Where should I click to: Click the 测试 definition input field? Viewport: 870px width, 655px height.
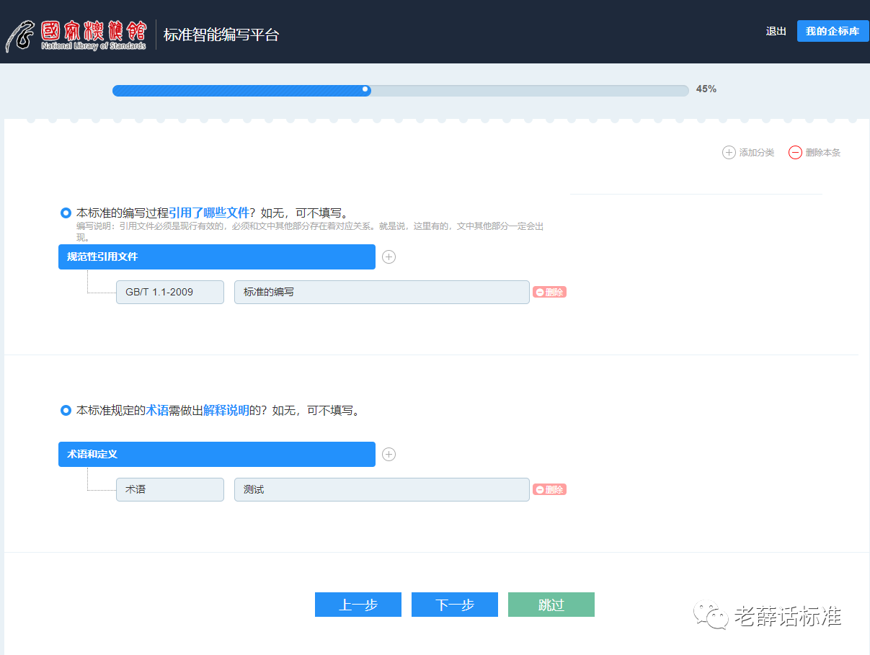pos(381,490)
